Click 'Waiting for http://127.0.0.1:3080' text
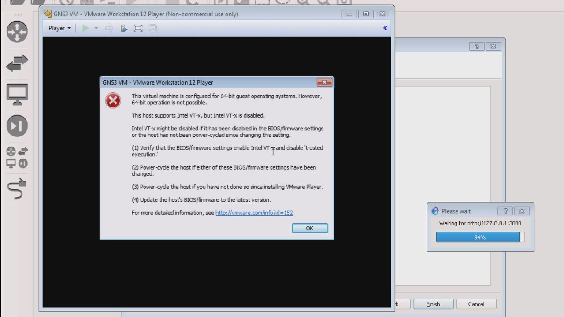The width and height of the screenshot is (564, 317). 480,223
